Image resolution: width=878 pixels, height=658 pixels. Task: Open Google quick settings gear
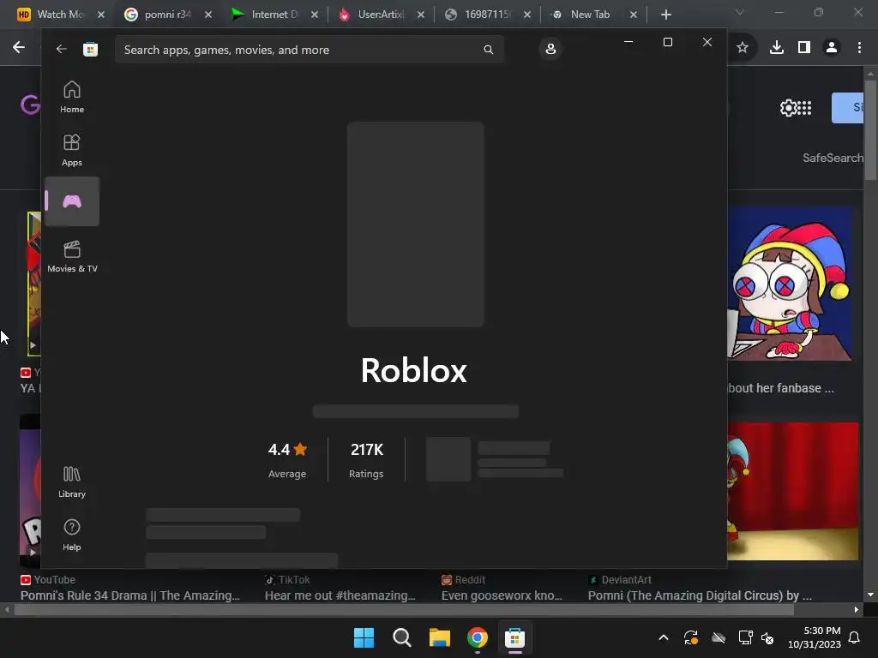[x=789, y=107]
